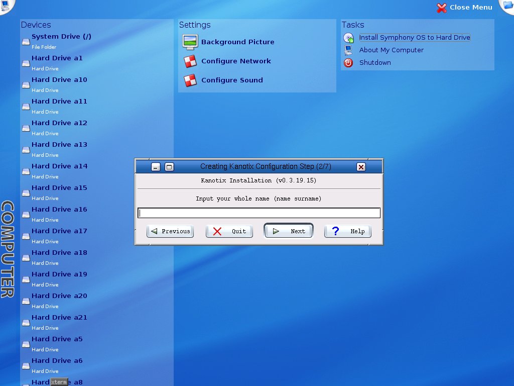The image size is (514, 386).
Task: Click the Install Symphony OS disc icon
Action: pos(348,38)
